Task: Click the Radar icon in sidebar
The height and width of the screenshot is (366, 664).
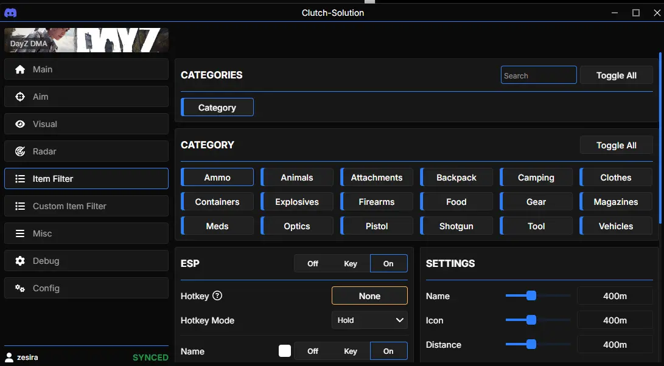Action: coord(20,151)
